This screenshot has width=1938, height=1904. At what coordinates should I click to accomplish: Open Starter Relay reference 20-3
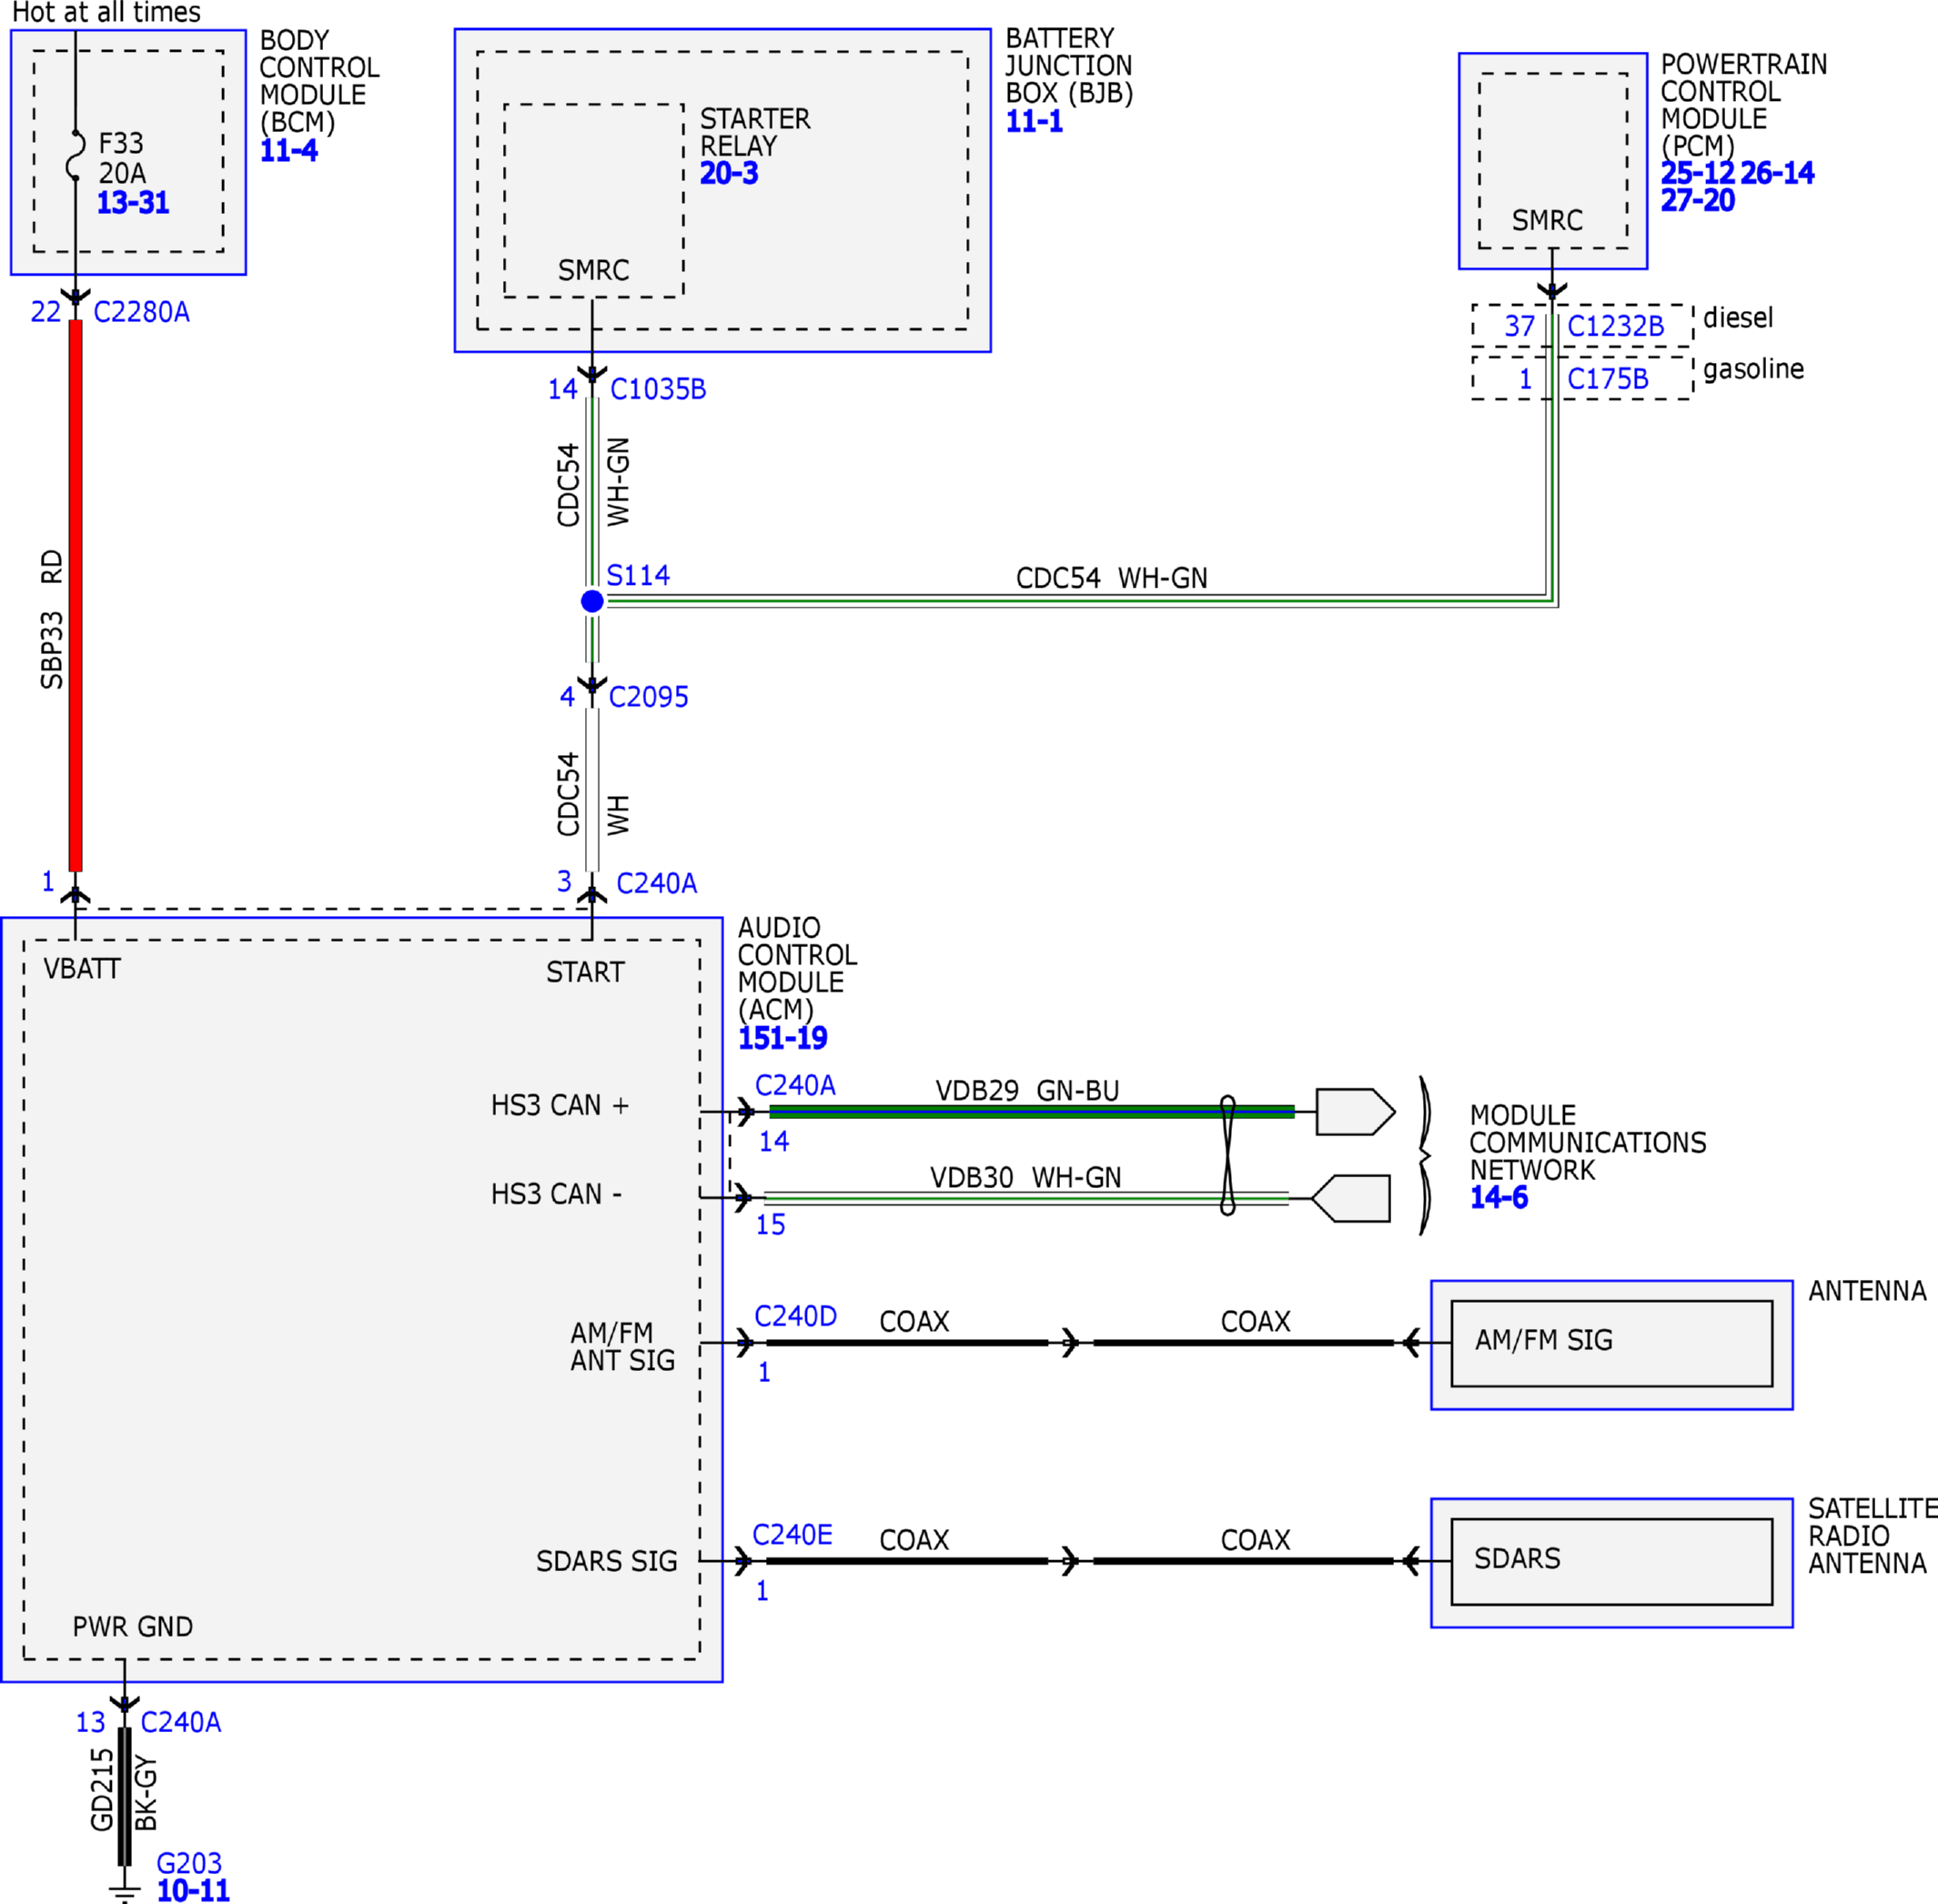pos(728,173)
